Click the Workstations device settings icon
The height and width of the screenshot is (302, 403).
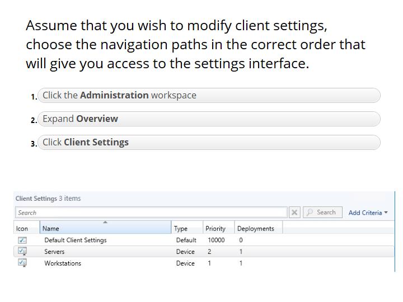coord(22,263)
